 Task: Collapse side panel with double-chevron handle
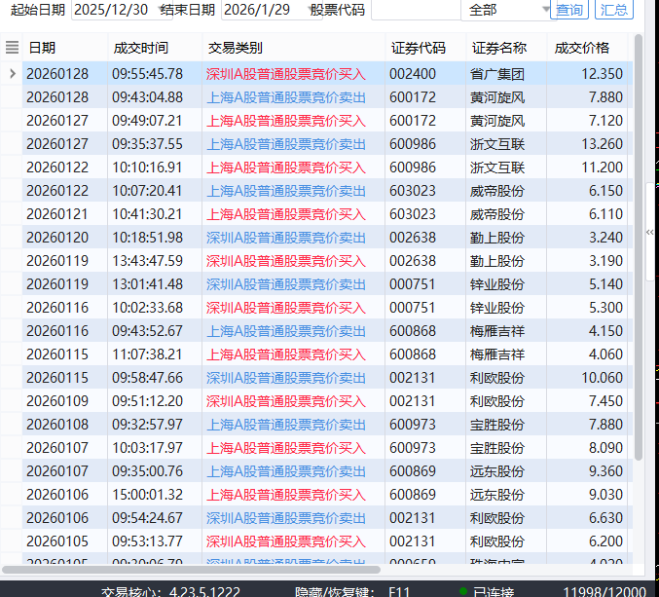650,232
